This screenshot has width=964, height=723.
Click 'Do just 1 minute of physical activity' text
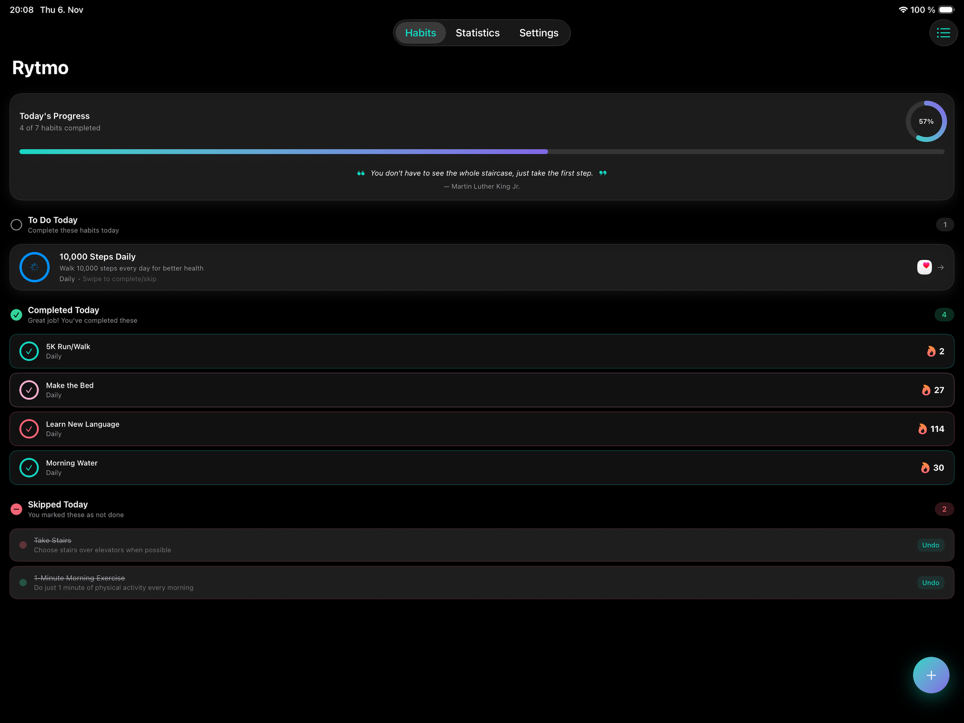coord(114,587)
